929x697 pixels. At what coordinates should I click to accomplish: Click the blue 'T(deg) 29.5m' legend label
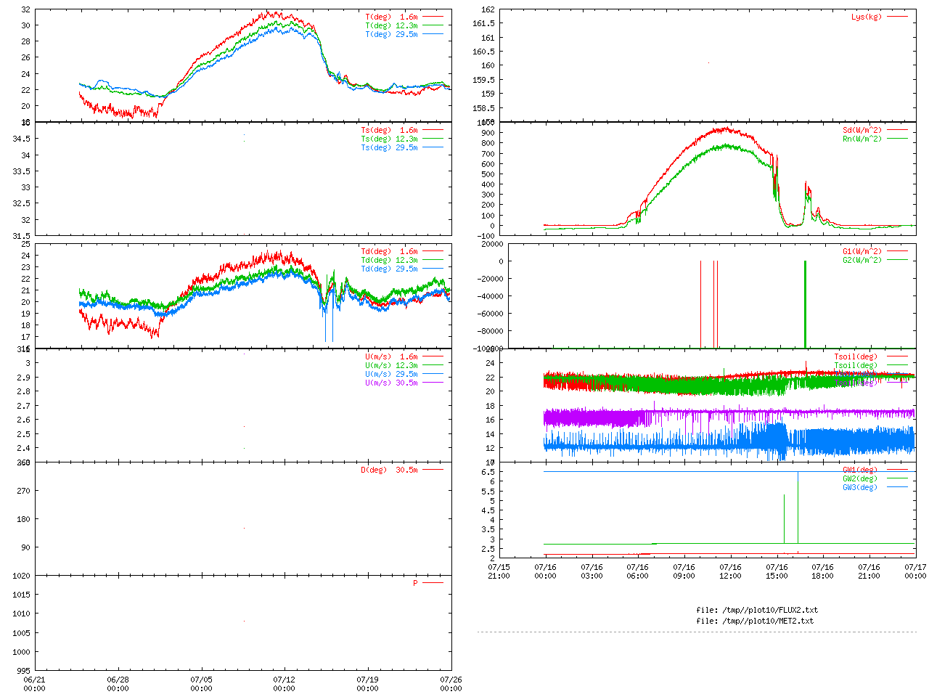point(392,34)
